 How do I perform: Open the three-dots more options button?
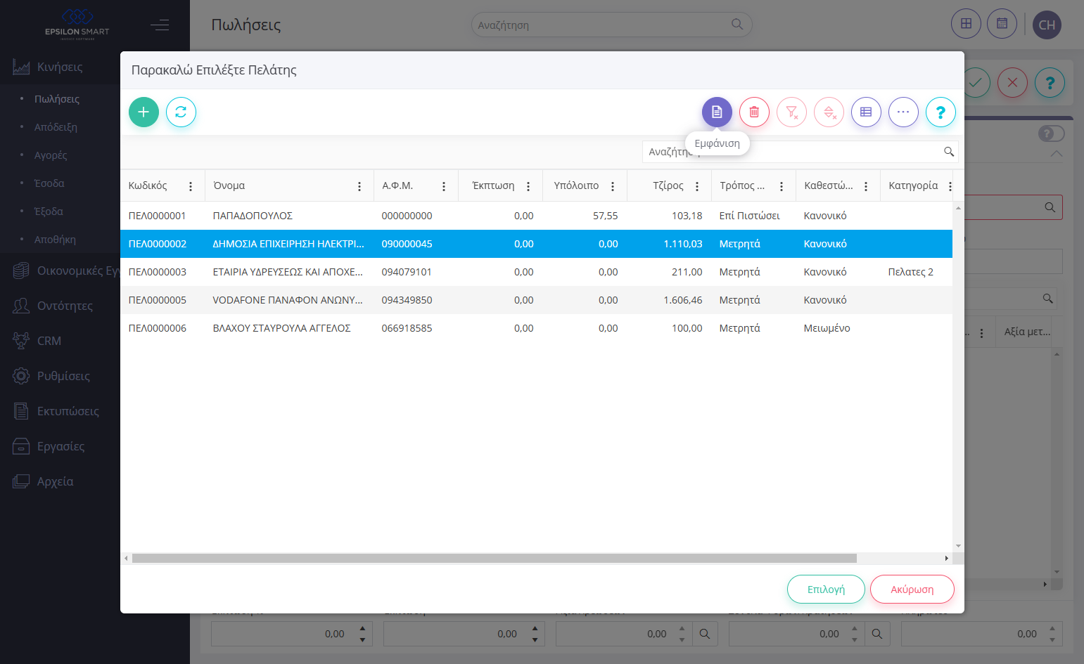point(903,112)
